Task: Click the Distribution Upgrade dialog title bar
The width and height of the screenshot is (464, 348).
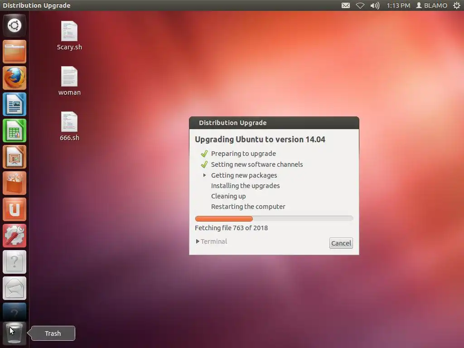Action: 274,123
